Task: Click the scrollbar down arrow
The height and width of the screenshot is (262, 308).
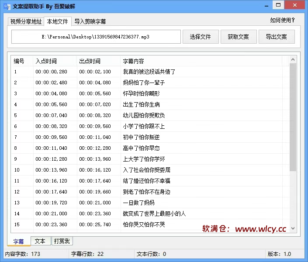Action: 293,228
